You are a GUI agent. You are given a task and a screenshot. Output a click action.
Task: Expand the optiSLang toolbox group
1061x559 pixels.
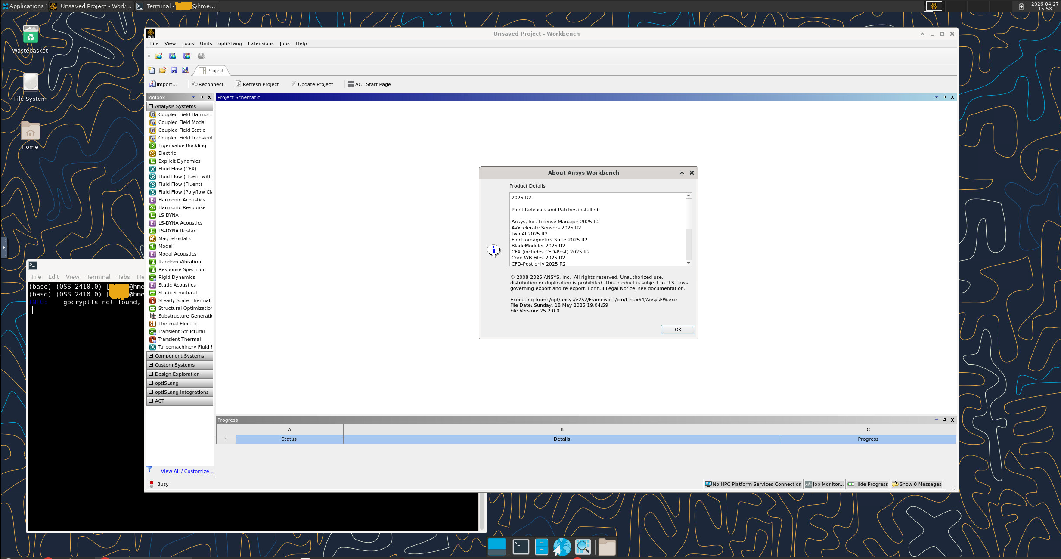(x=151, y=383)
